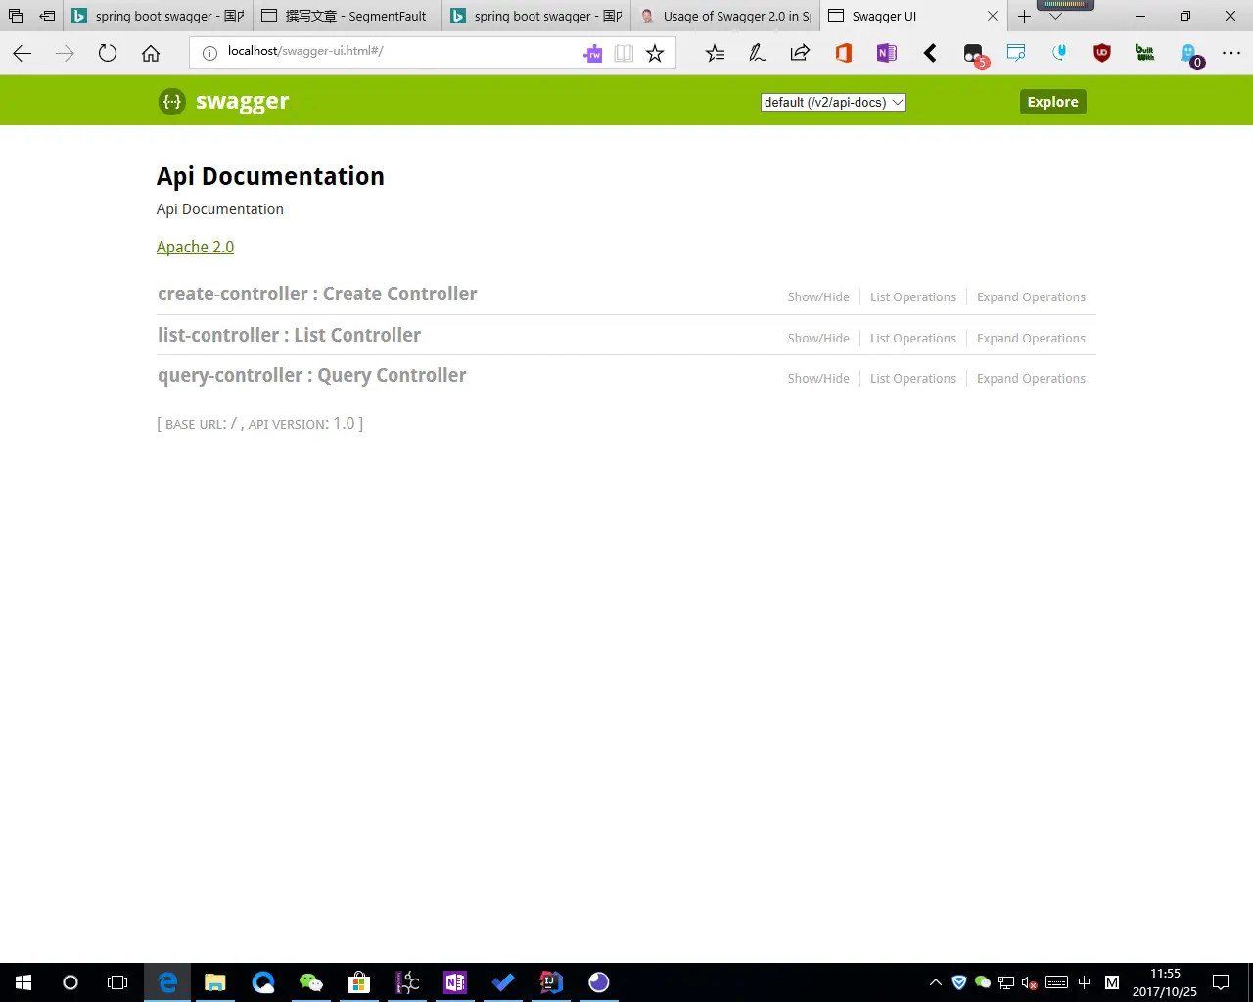Expand create-controller via its heading
Screen dimensions: 1253x1002
point(317,294)
